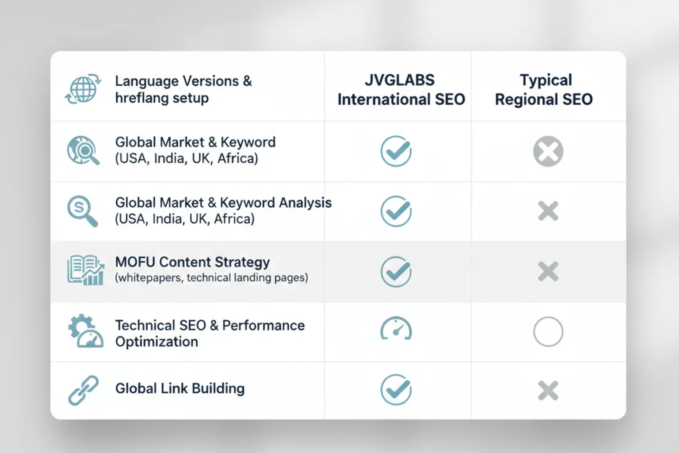Click the globe language versions icon
679x453 pixels.
83,89
